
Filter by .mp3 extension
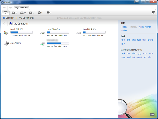(145, 53)
